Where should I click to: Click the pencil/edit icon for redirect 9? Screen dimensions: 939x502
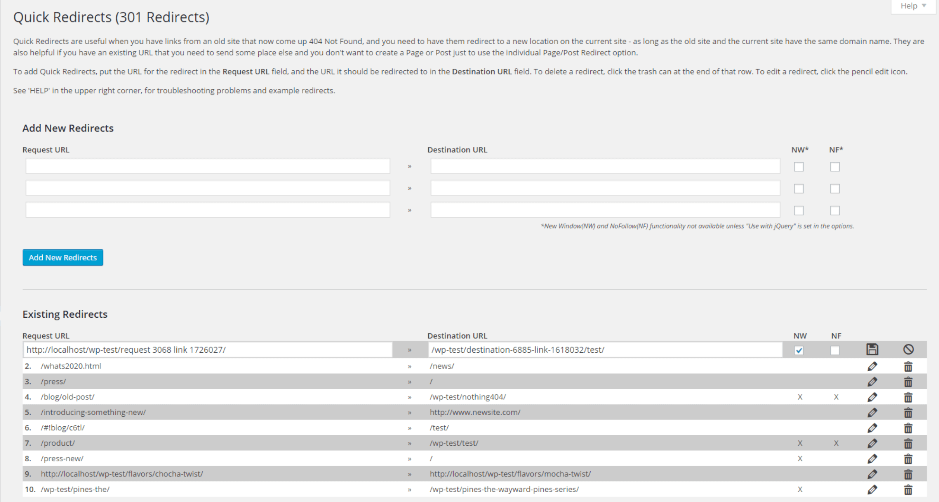873,474
